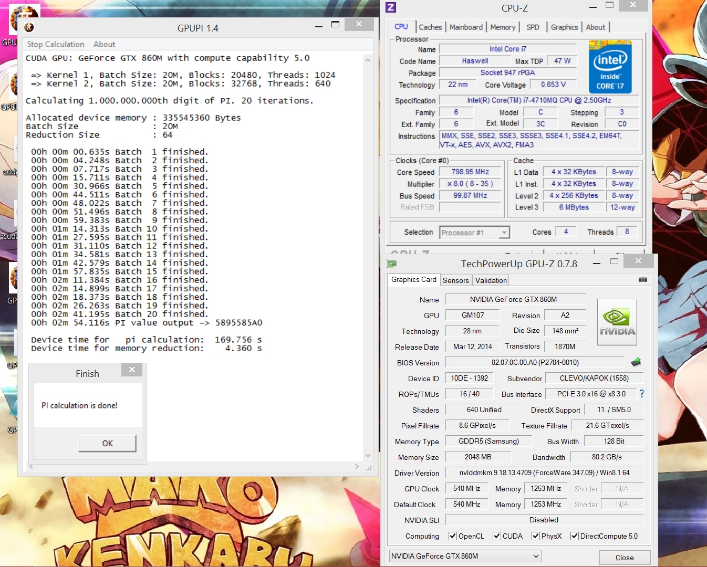The image size is (707, 567).
Task: Minimize the TechPowerUp GPU-Z window
Action: coord(597,262)
